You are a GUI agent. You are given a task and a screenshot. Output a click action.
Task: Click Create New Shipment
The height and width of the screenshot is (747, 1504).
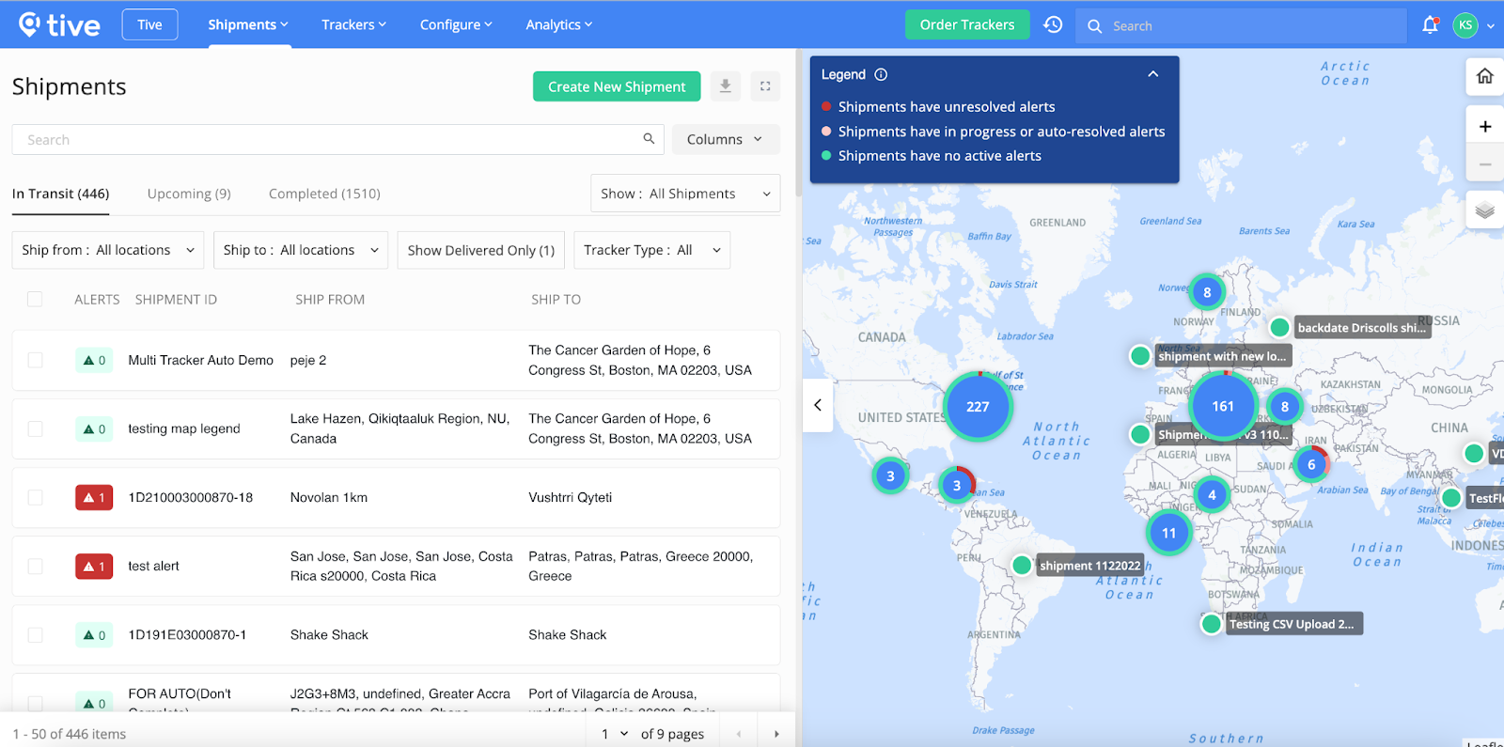click(617, 86)
